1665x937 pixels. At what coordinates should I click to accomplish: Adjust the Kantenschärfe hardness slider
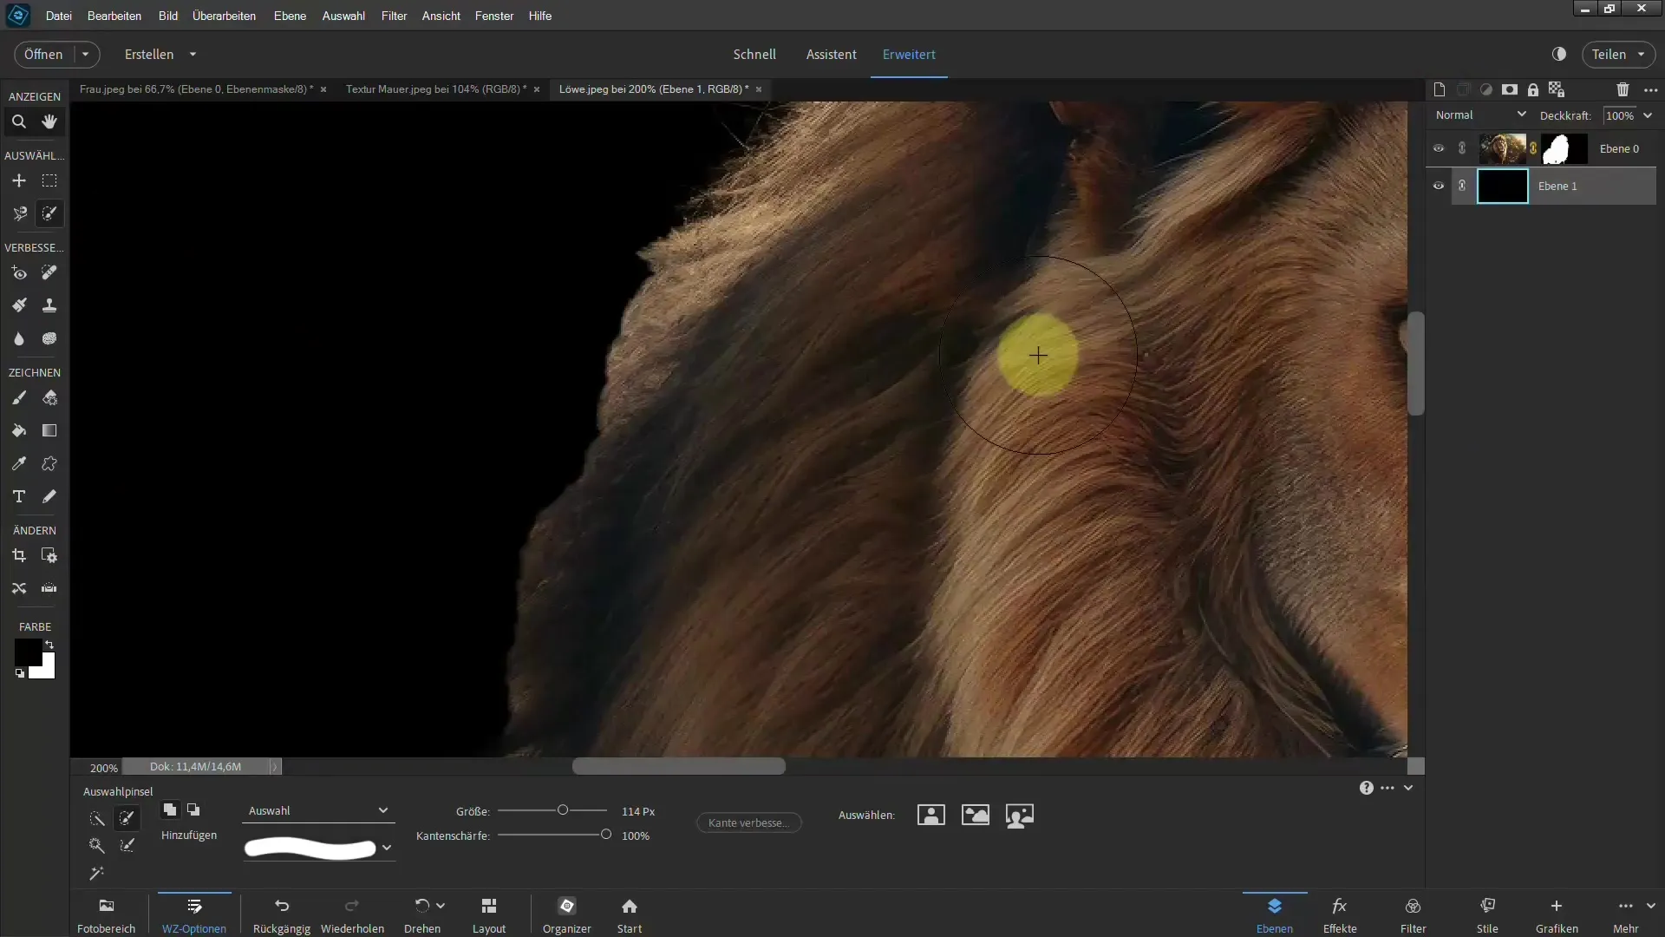(605, 835)
